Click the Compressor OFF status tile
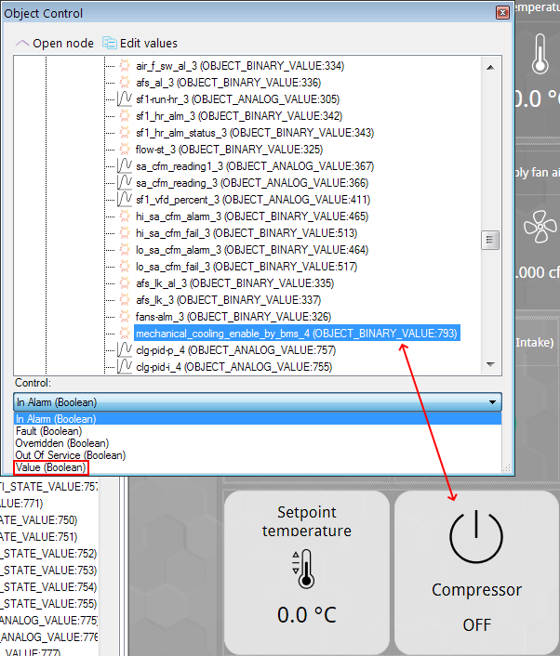Viewport: 560px width, 656px height. click(x=476, y=573)
